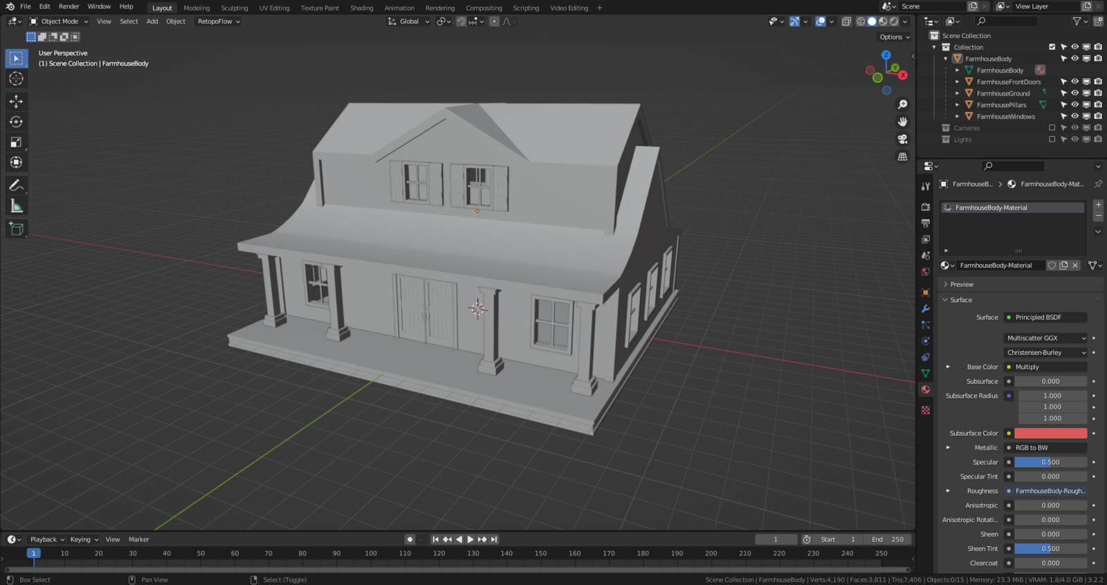Open the World properties tab

click(926, 272)
